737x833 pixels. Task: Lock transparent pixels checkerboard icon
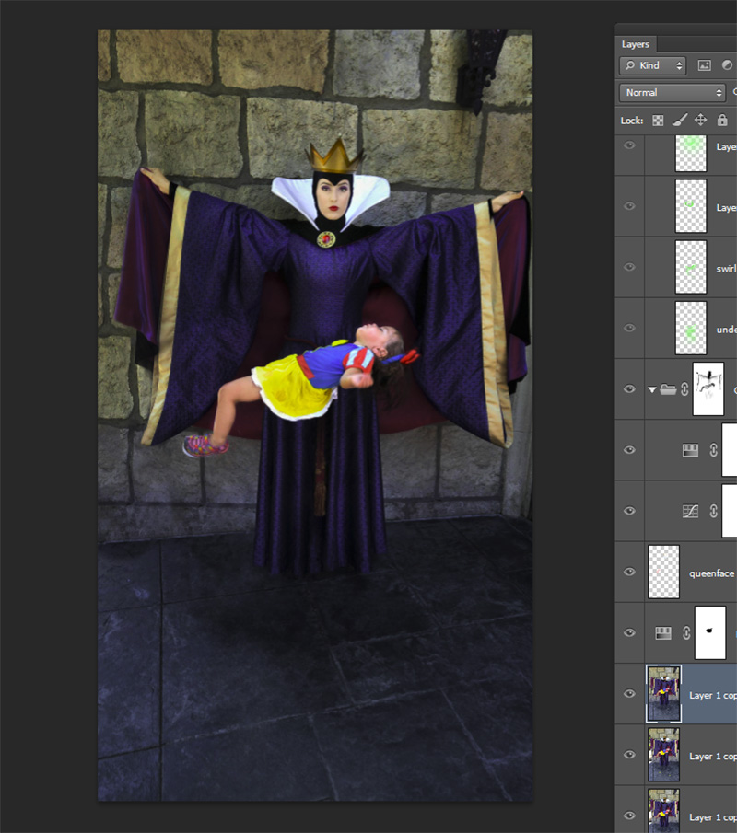click(x=658, y=120)
